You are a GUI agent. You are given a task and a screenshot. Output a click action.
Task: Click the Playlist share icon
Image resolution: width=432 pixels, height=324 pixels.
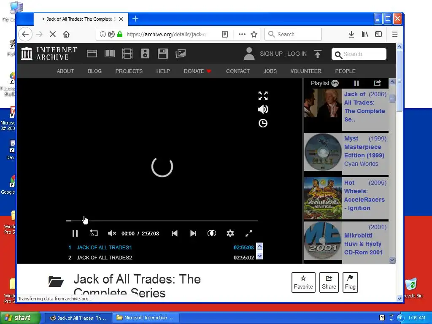(x=377, y=83)
